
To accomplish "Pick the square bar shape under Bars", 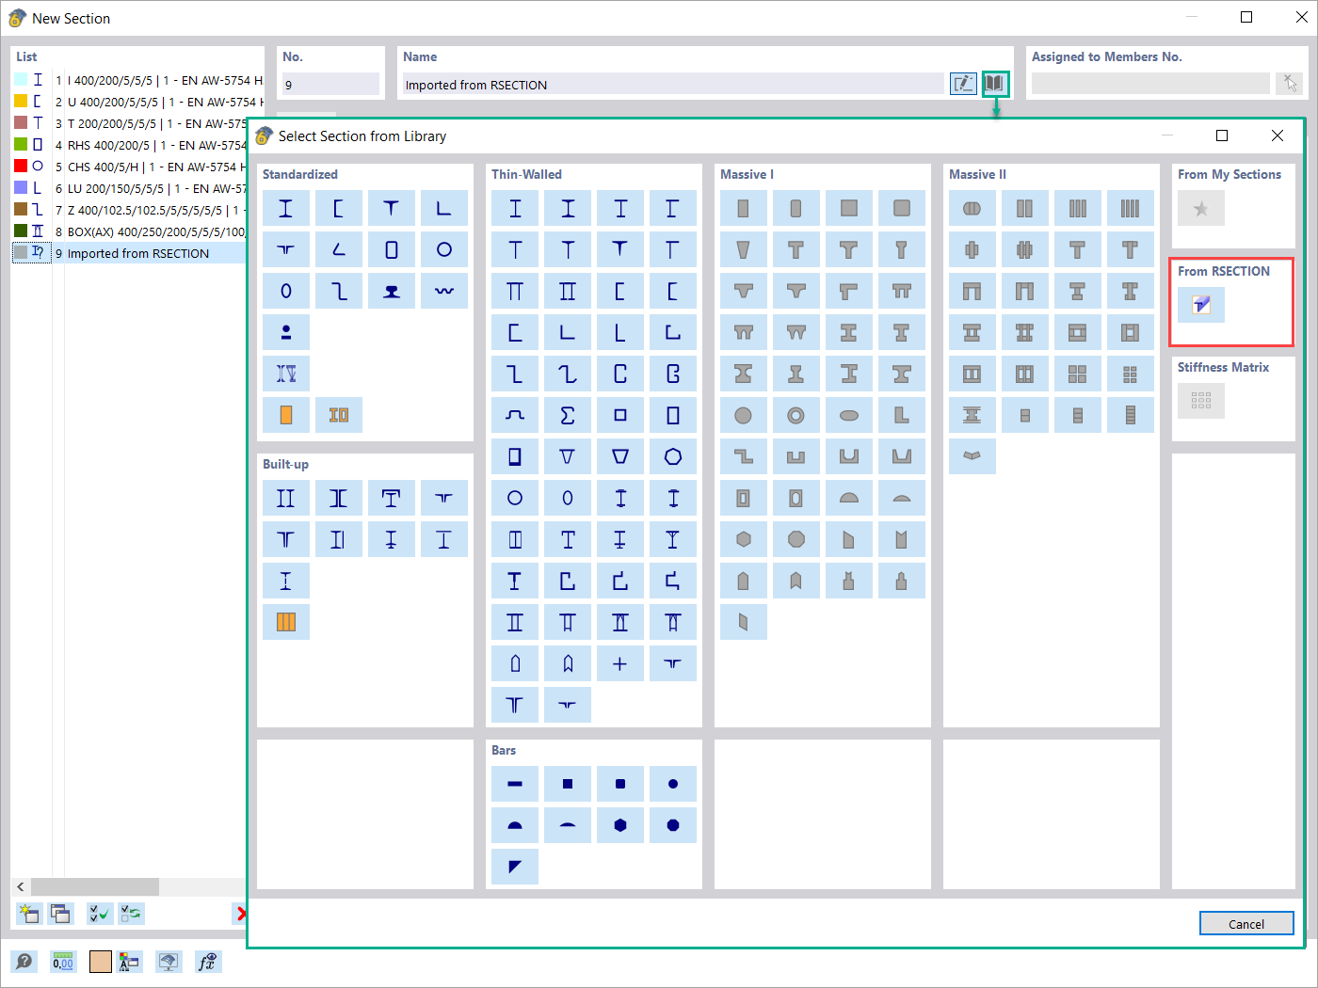I will point(568,784).
